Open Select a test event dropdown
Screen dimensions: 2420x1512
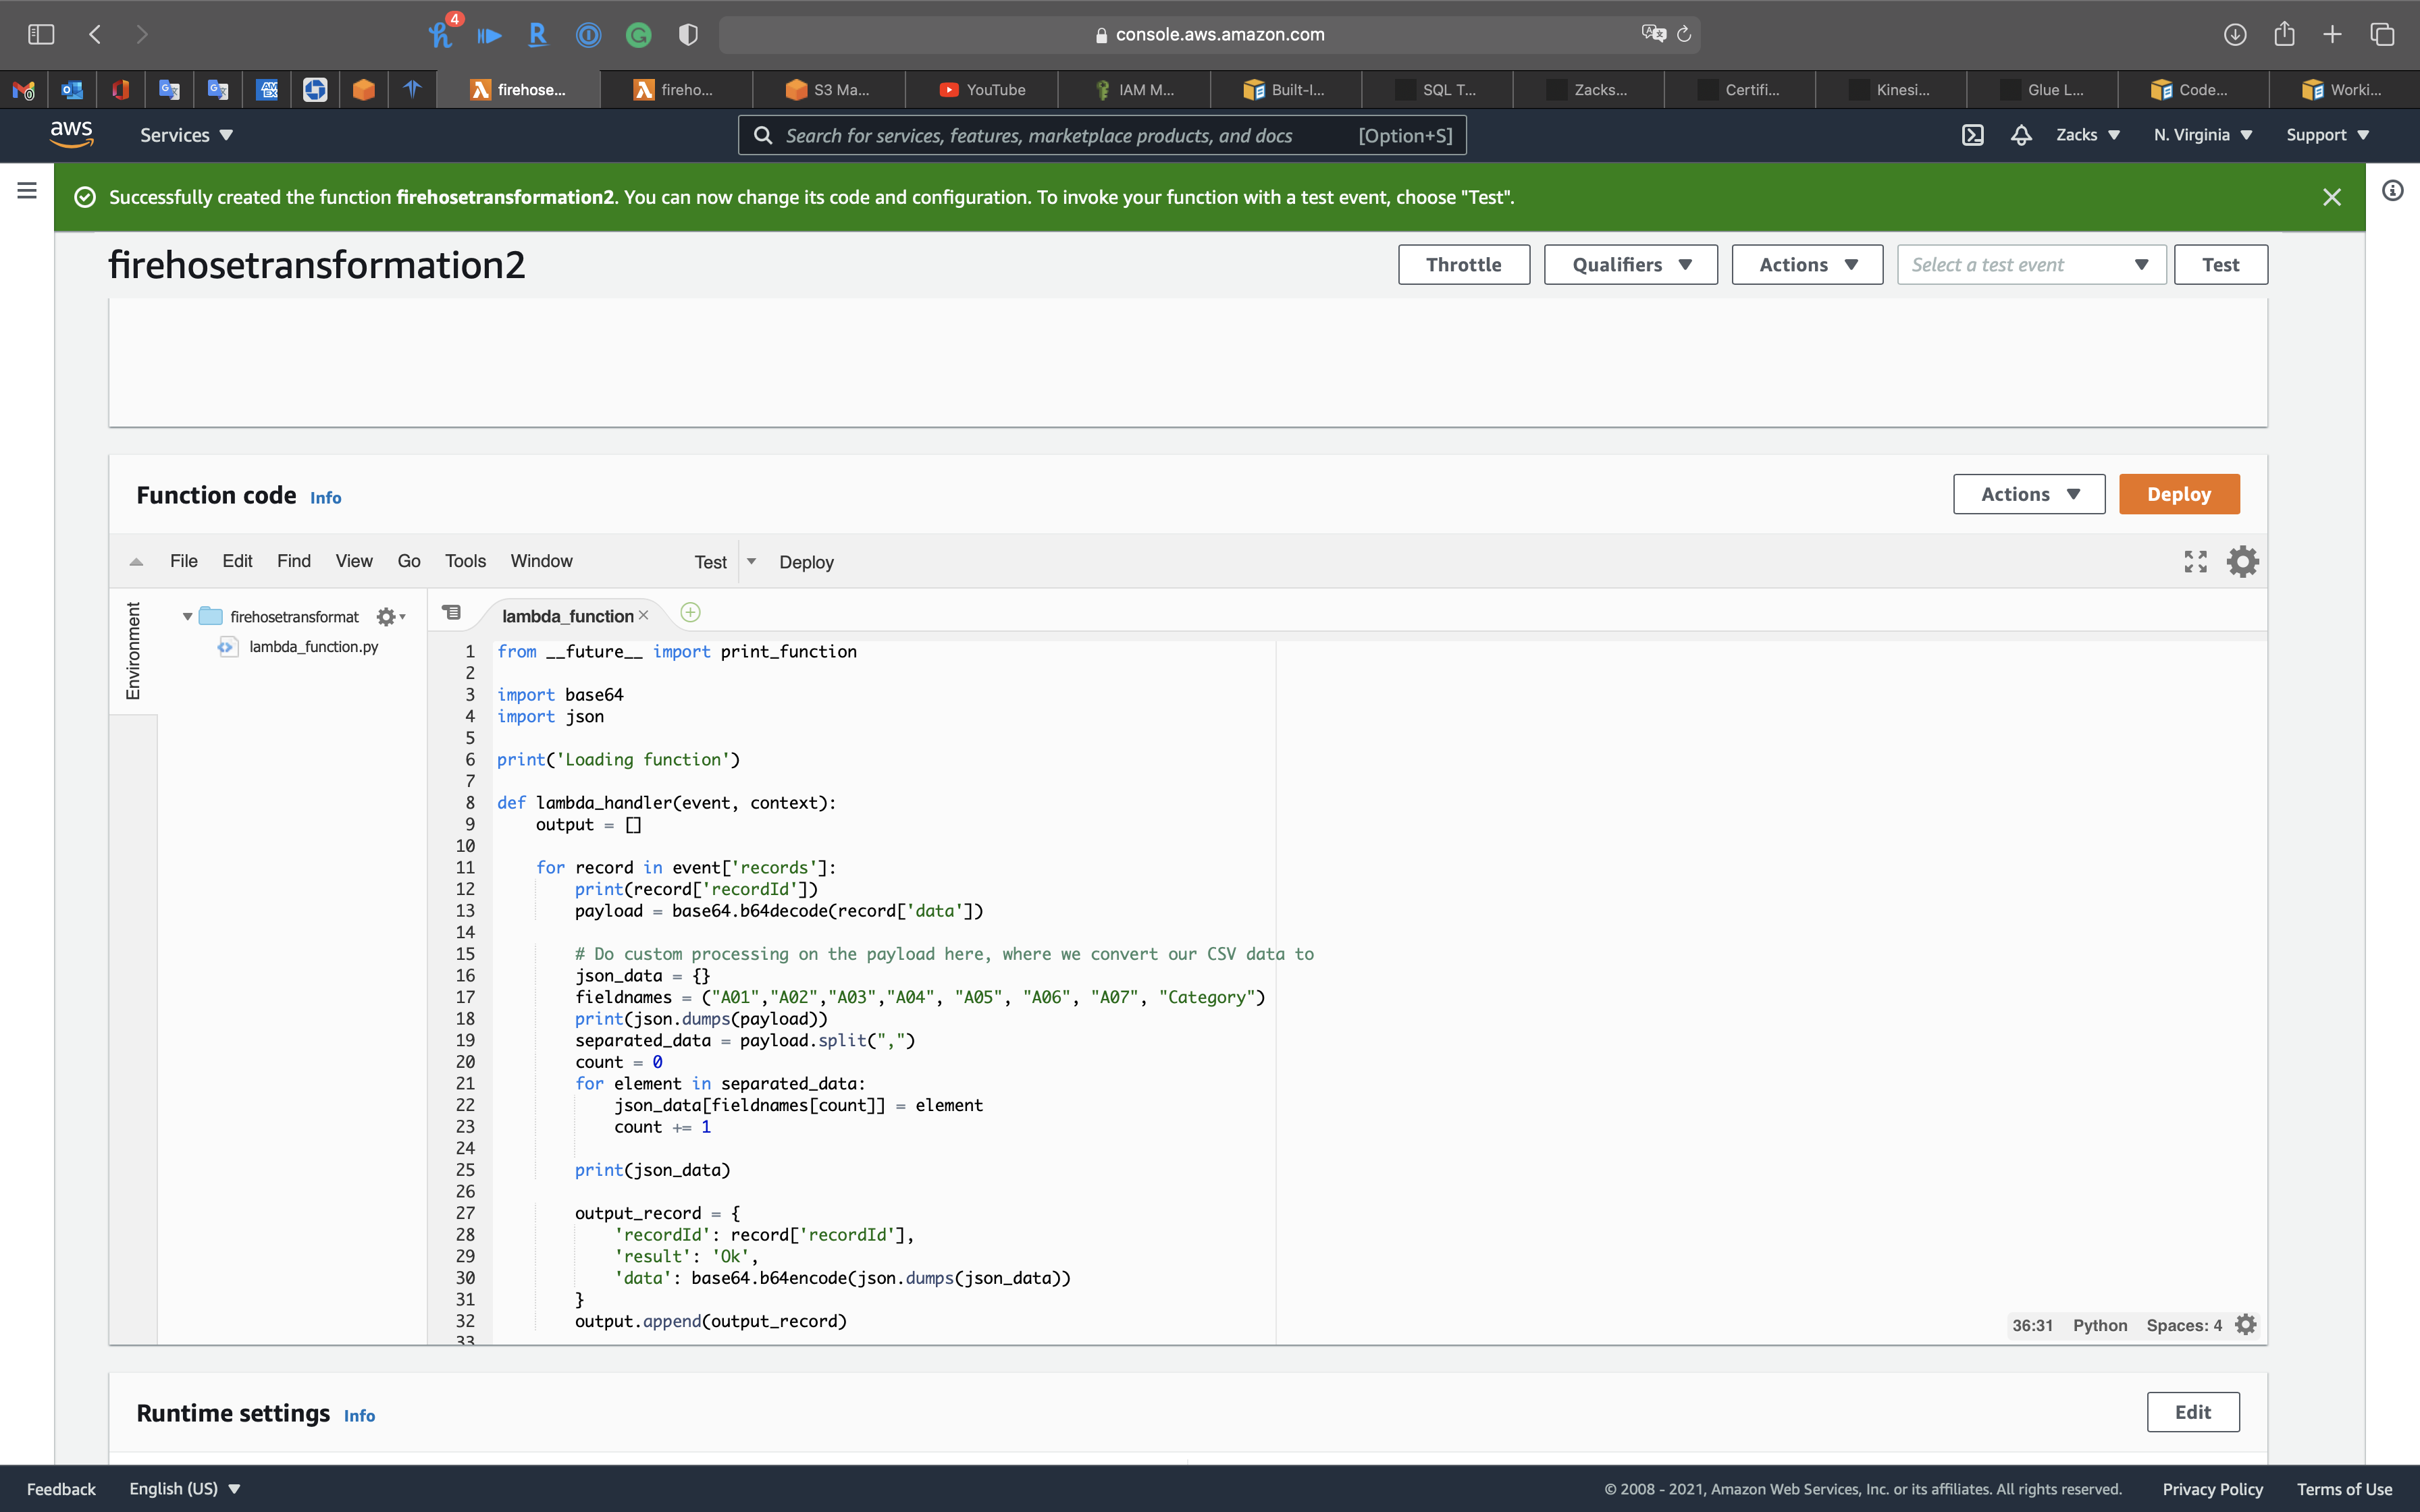[x=2030, y=265]
